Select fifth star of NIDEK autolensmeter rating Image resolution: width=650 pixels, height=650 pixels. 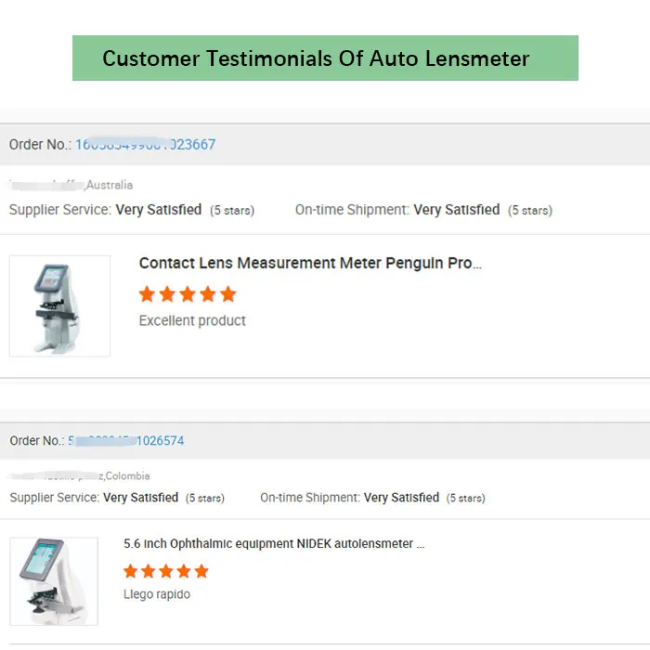coord(201,571)
